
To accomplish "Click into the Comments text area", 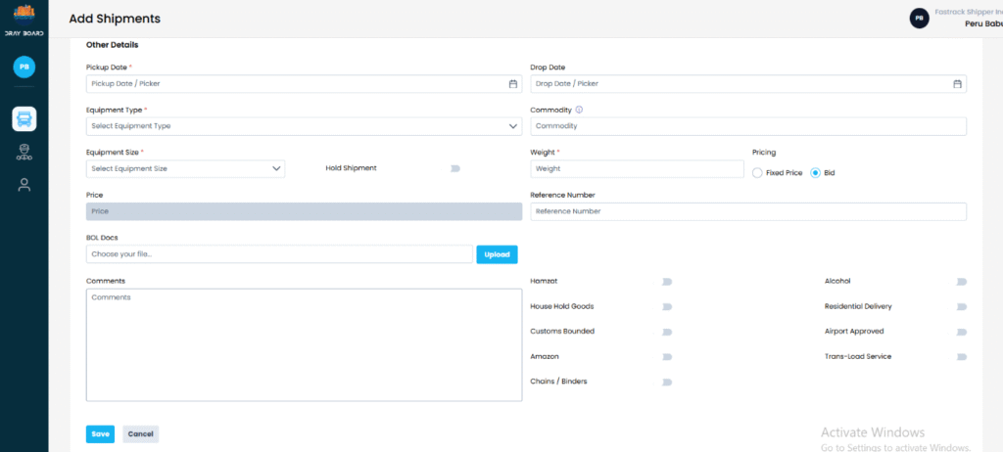I will (304, 344).
